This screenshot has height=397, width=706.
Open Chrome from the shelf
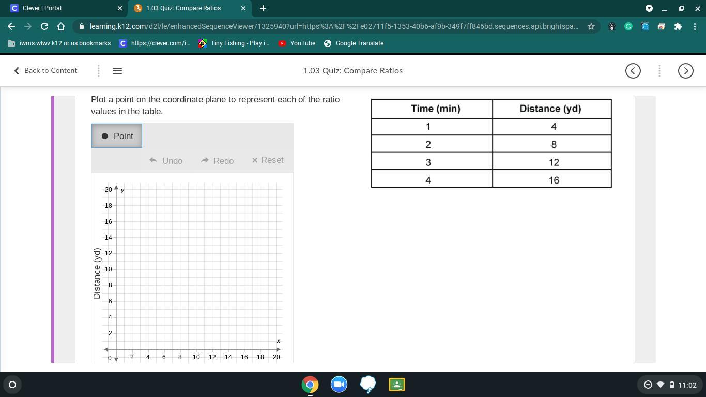(310, 385)
